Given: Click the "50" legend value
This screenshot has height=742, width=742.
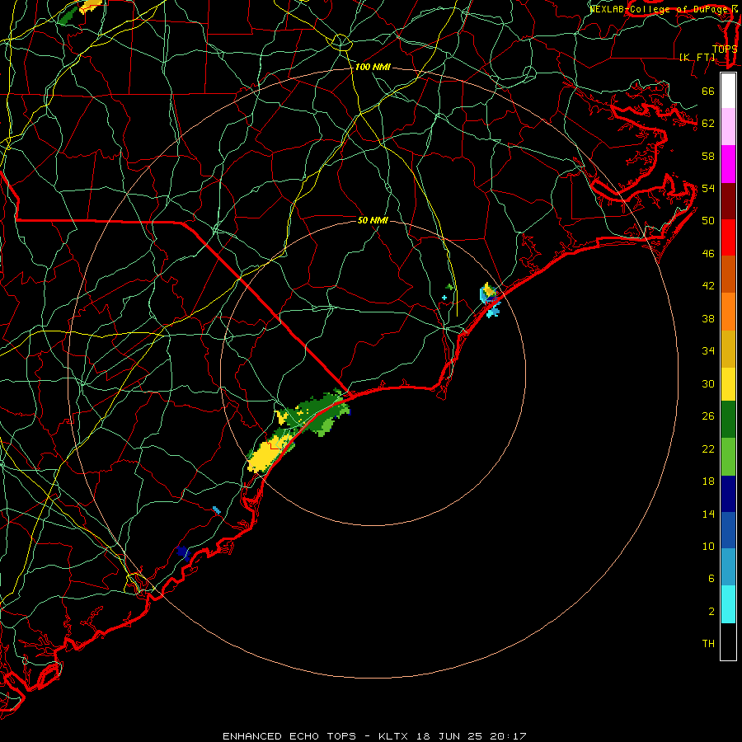Looking at the screenshot, I should [708, 221].
